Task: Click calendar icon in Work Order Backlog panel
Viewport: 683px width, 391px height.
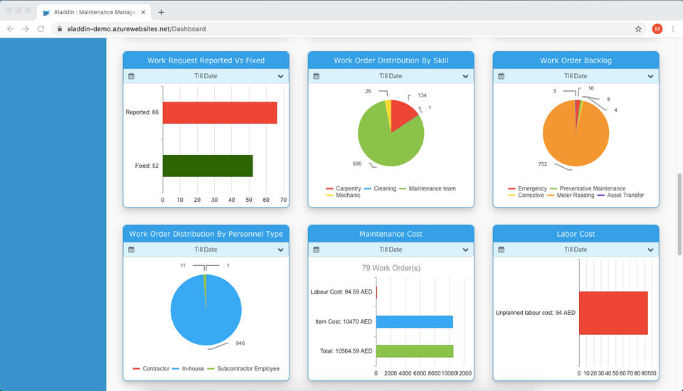Action: click(502, 76)
